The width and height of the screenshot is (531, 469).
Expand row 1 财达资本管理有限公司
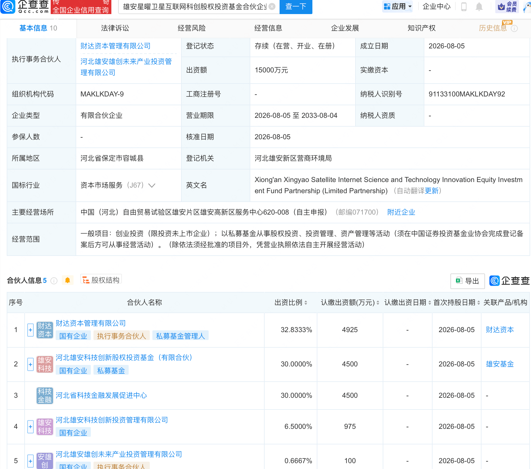tap(30, 330)
